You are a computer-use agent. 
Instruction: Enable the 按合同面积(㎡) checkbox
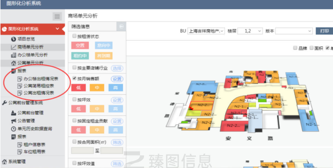coord(74,141)
